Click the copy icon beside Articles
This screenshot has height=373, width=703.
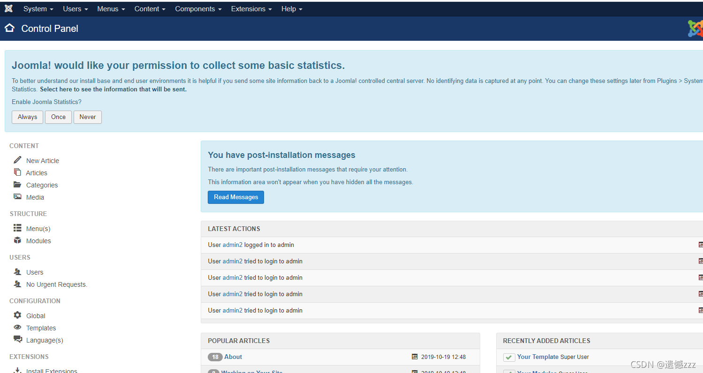click(17, 172)
